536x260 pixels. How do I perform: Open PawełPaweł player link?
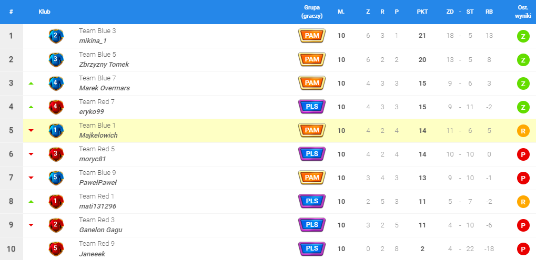click(x=98, y=183)
